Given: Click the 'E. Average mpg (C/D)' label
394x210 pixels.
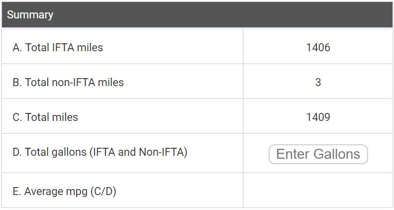Looking at the screenshot, I should coord(64,191).
